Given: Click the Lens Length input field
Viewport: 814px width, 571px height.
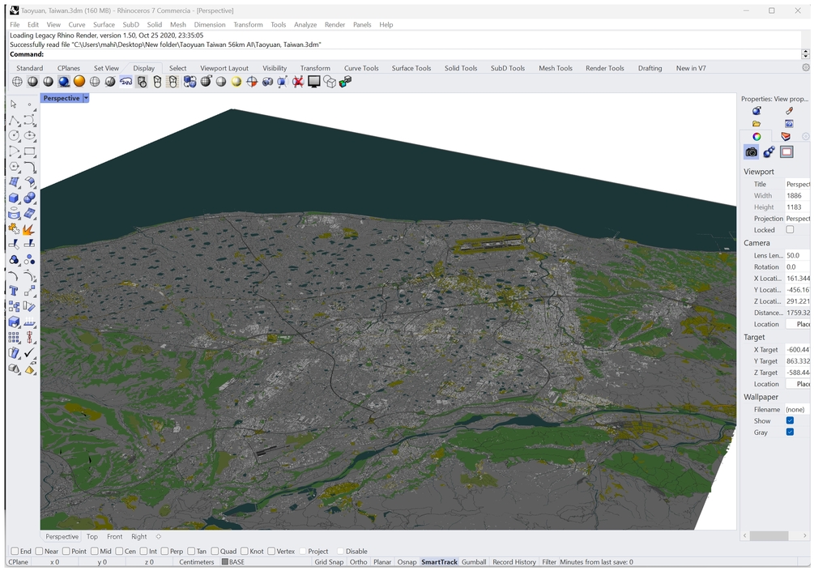Looking at the screenshot, I should [x=797, y=255].
